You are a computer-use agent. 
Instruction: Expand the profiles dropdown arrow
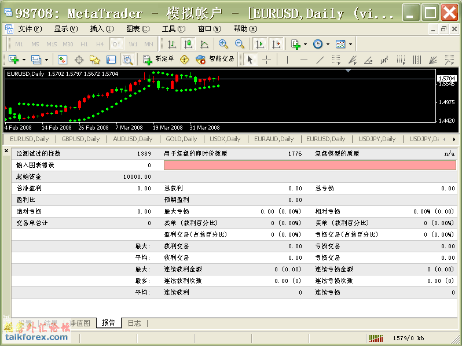pyautogui.click(x=46, y=60)
